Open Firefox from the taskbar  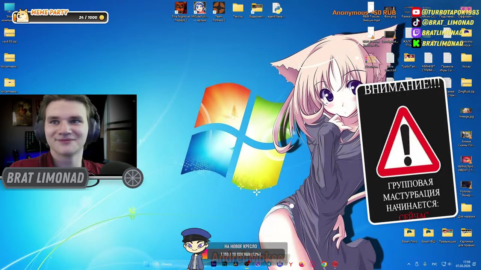coord(302,264)
